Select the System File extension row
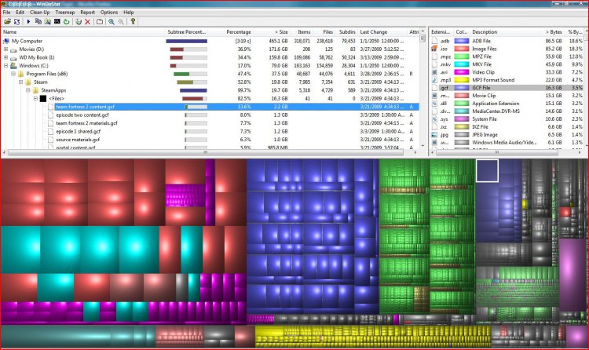The height and width of the screenshot is (350, 589). tap(507, 119)
